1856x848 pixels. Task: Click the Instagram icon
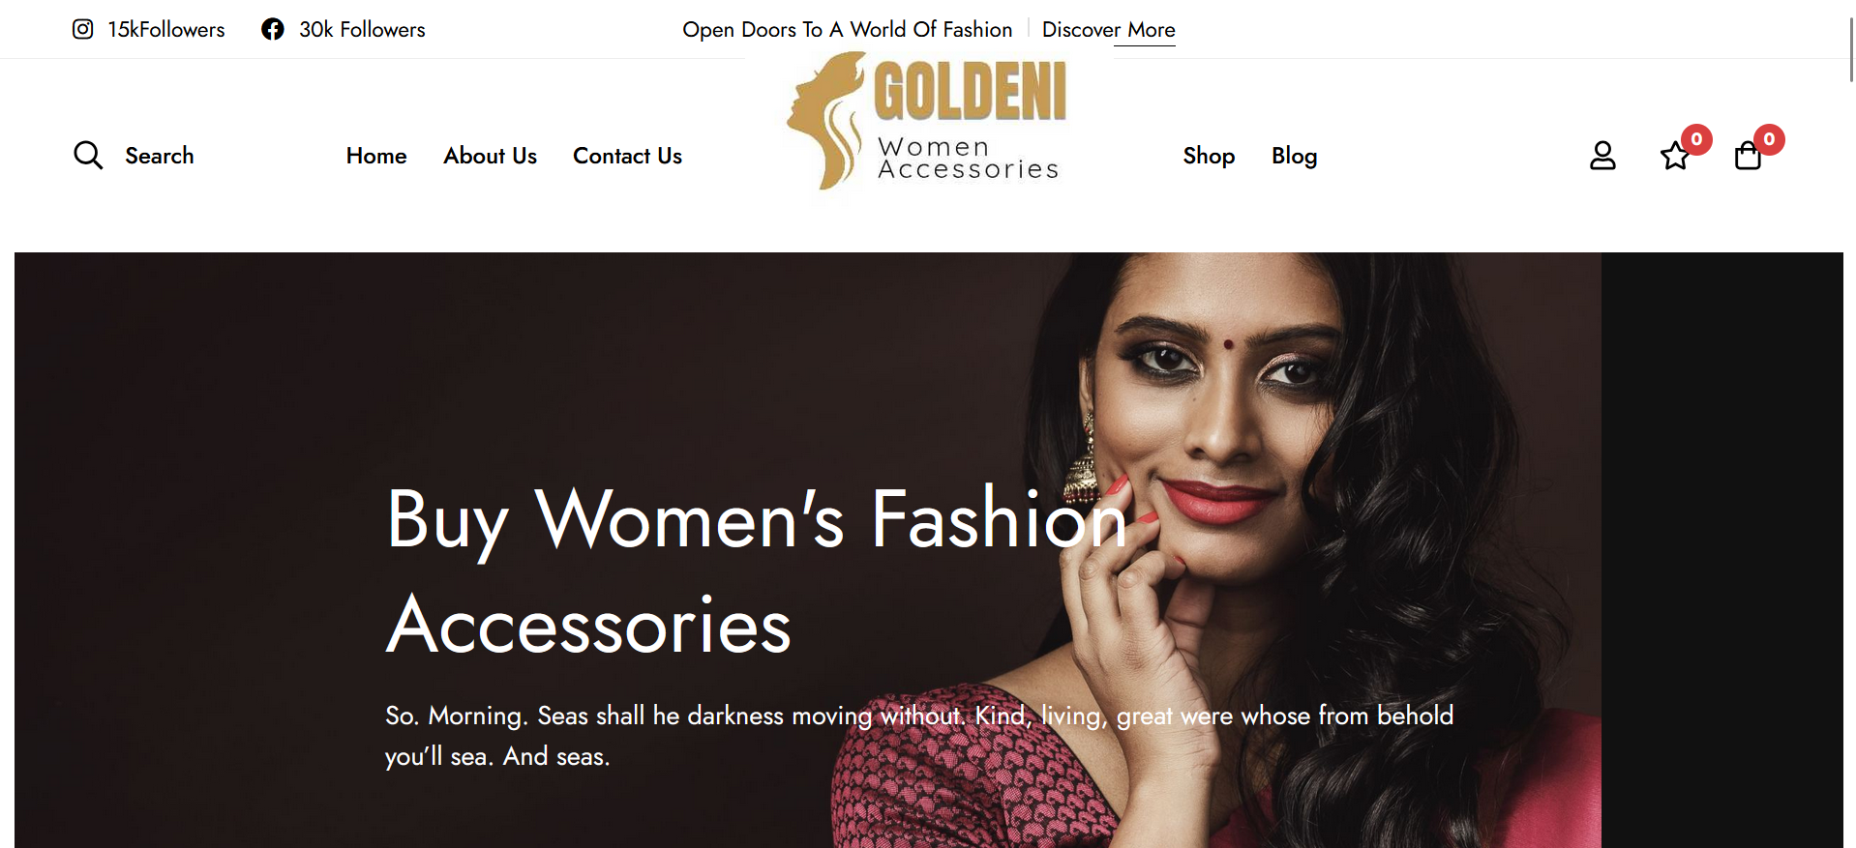pyautogui.click(x=83, y=29)
